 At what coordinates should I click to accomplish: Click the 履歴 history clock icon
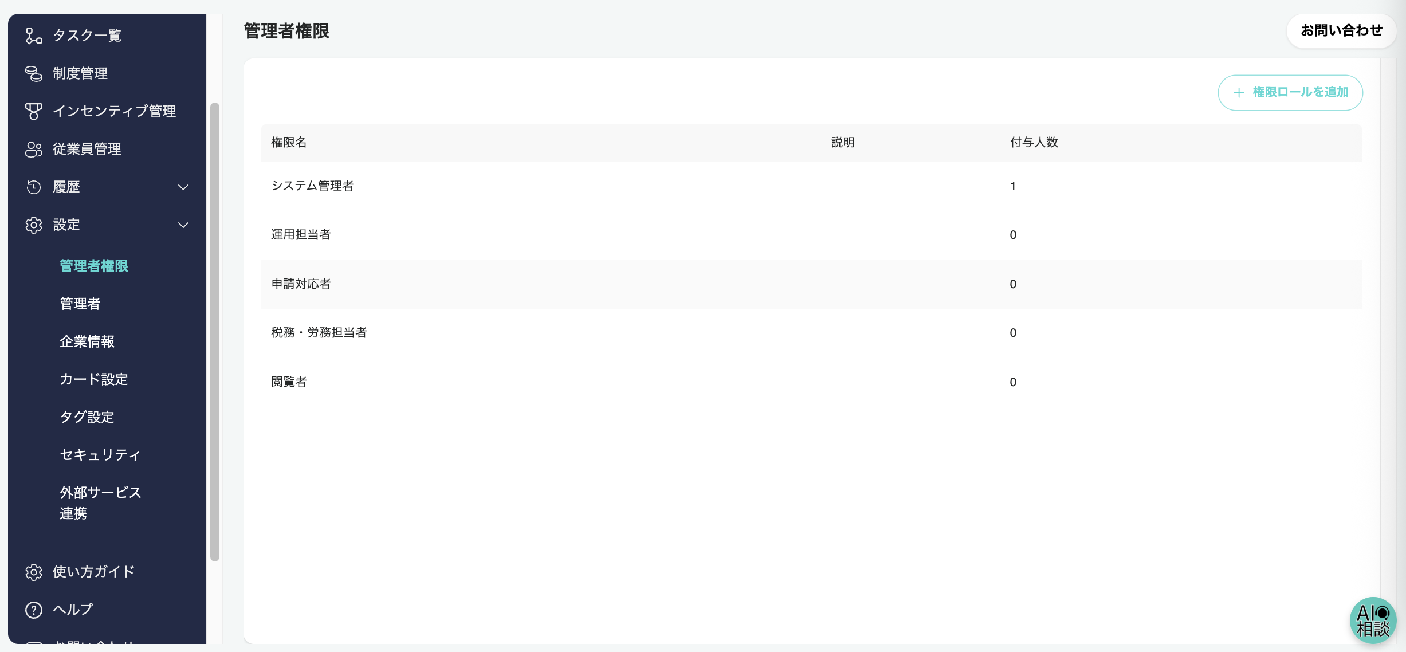(34, 187)
